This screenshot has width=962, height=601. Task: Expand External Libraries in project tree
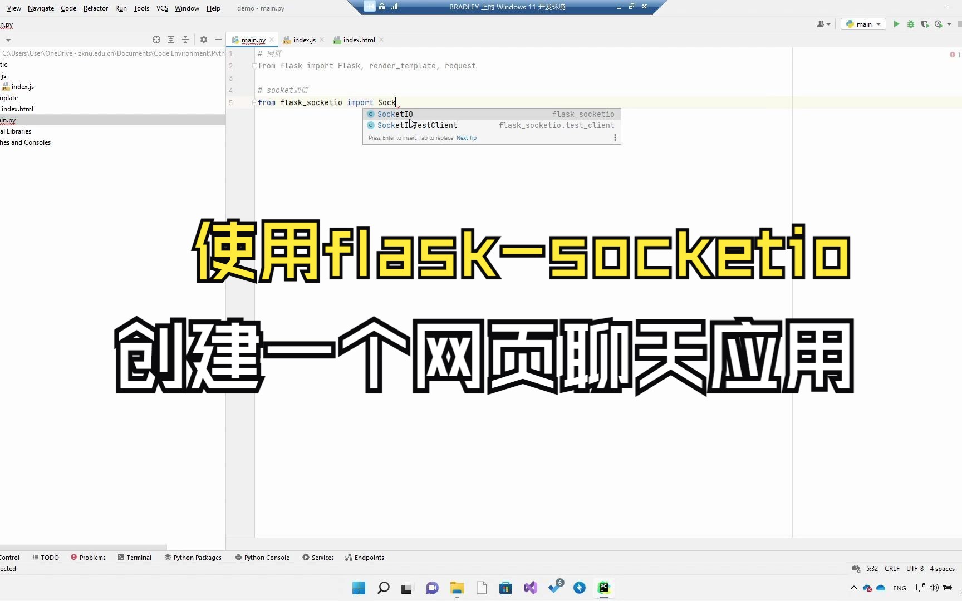tap(16, 131)
